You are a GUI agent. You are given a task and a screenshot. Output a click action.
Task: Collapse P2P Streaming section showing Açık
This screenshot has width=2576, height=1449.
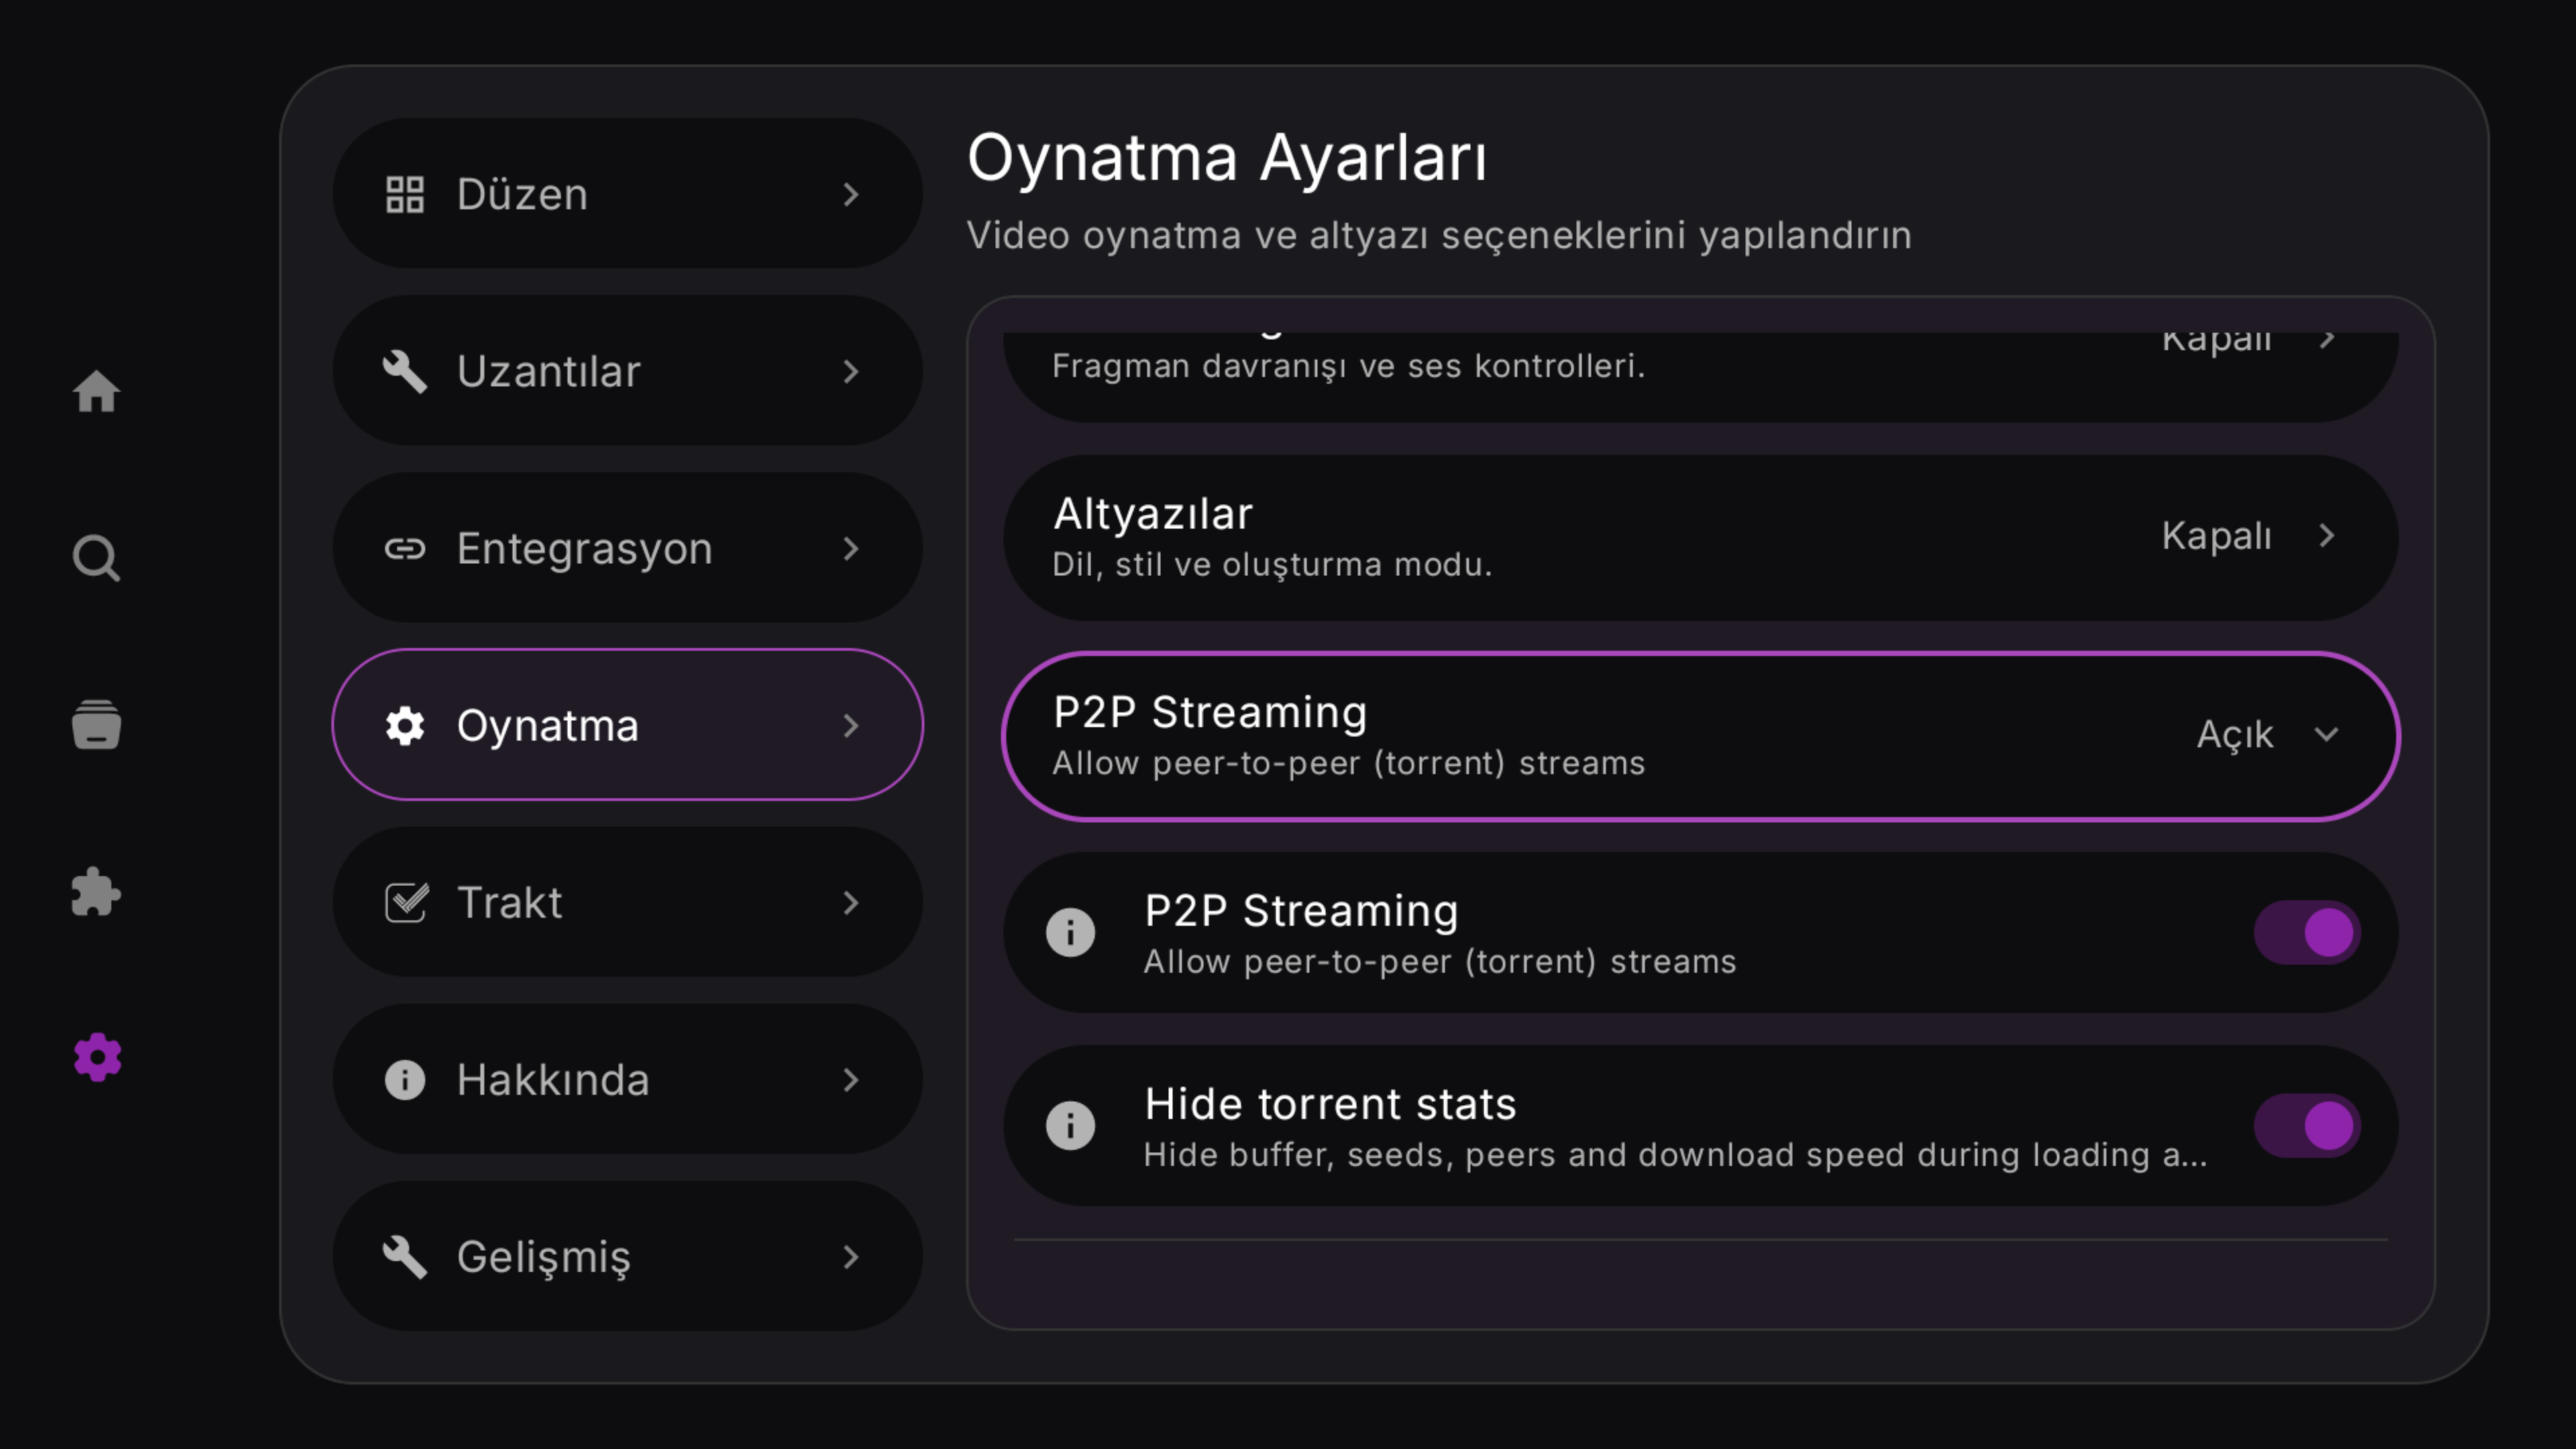tap(2326, 735)
